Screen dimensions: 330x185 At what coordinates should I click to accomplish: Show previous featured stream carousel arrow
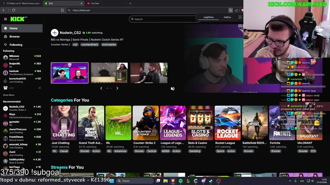point(101,88)
